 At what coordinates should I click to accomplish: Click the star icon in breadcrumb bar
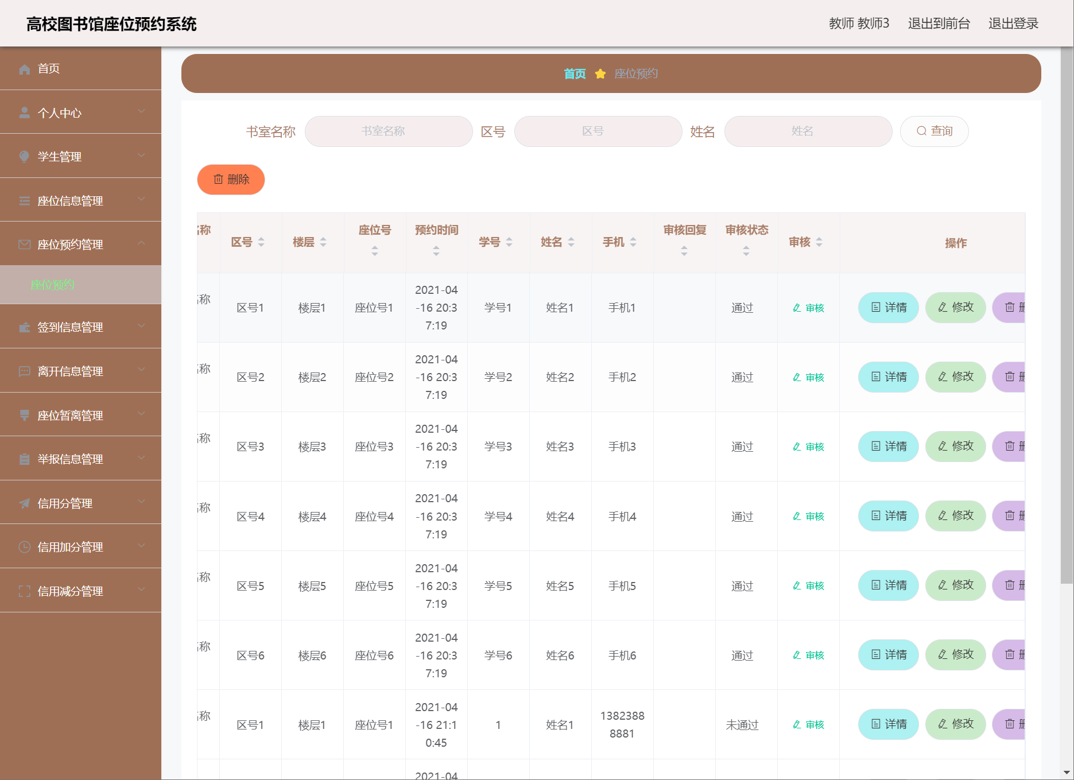[600, 73]
